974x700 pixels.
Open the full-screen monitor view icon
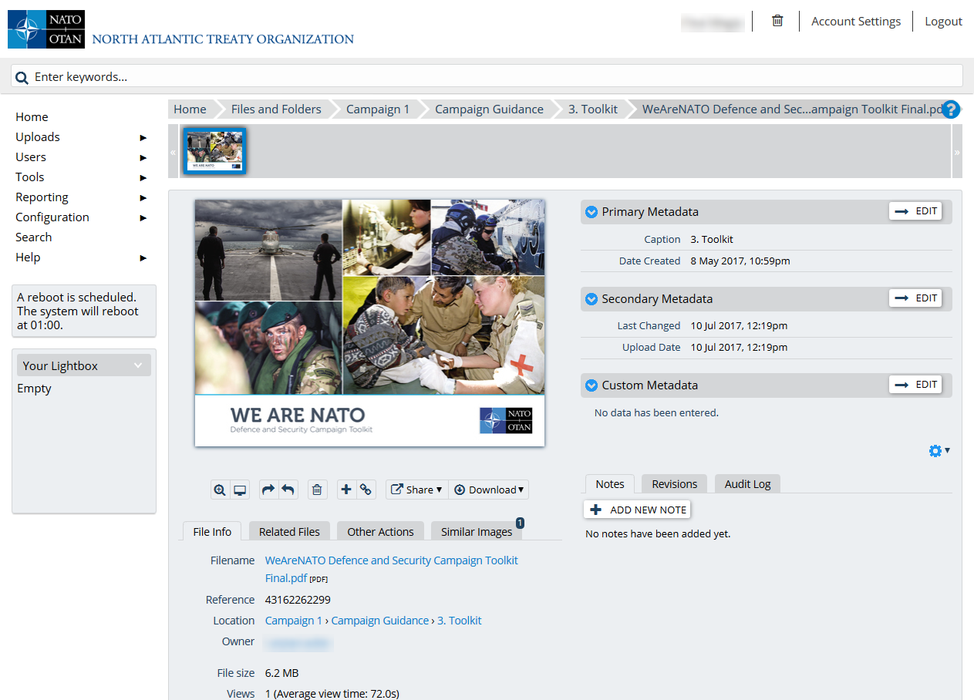(x=240, y=490)
